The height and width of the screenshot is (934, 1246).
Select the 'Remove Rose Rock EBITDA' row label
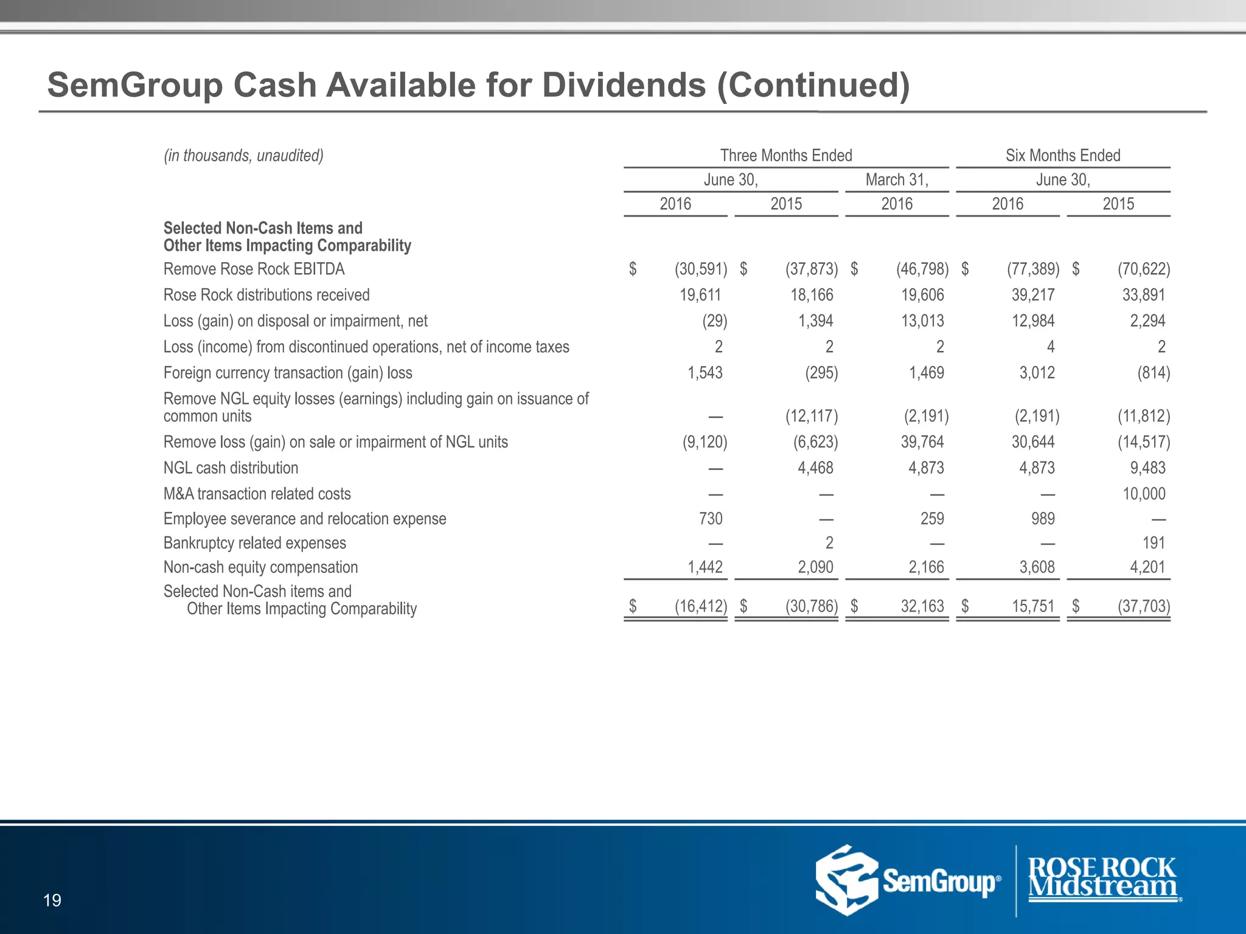coord(254,269)
